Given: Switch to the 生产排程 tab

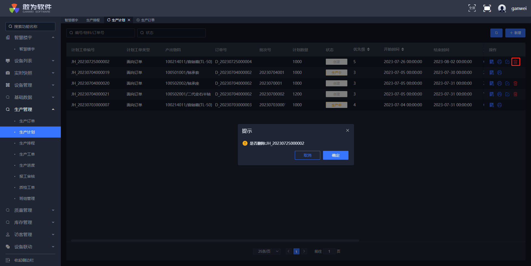Looking at the screenshot, I should pyautogui.click(x=93, y=20).
